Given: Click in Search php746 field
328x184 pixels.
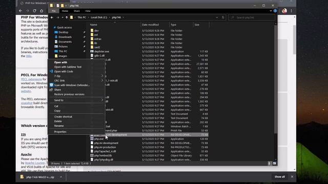Looking at the screenshot, I should coord(252,17).
